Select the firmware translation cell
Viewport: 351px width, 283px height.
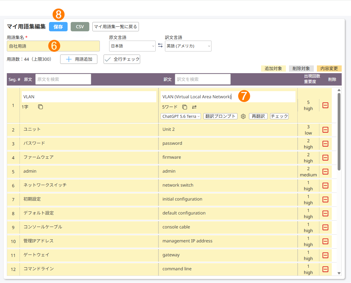tap(228, 158)
